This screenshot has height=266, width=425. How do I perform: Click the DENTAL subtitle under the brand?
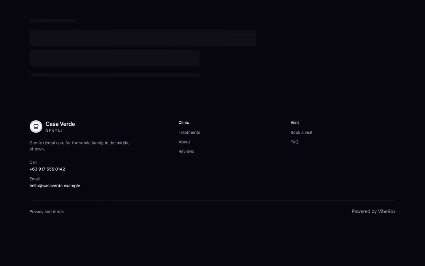coord(54,131)
